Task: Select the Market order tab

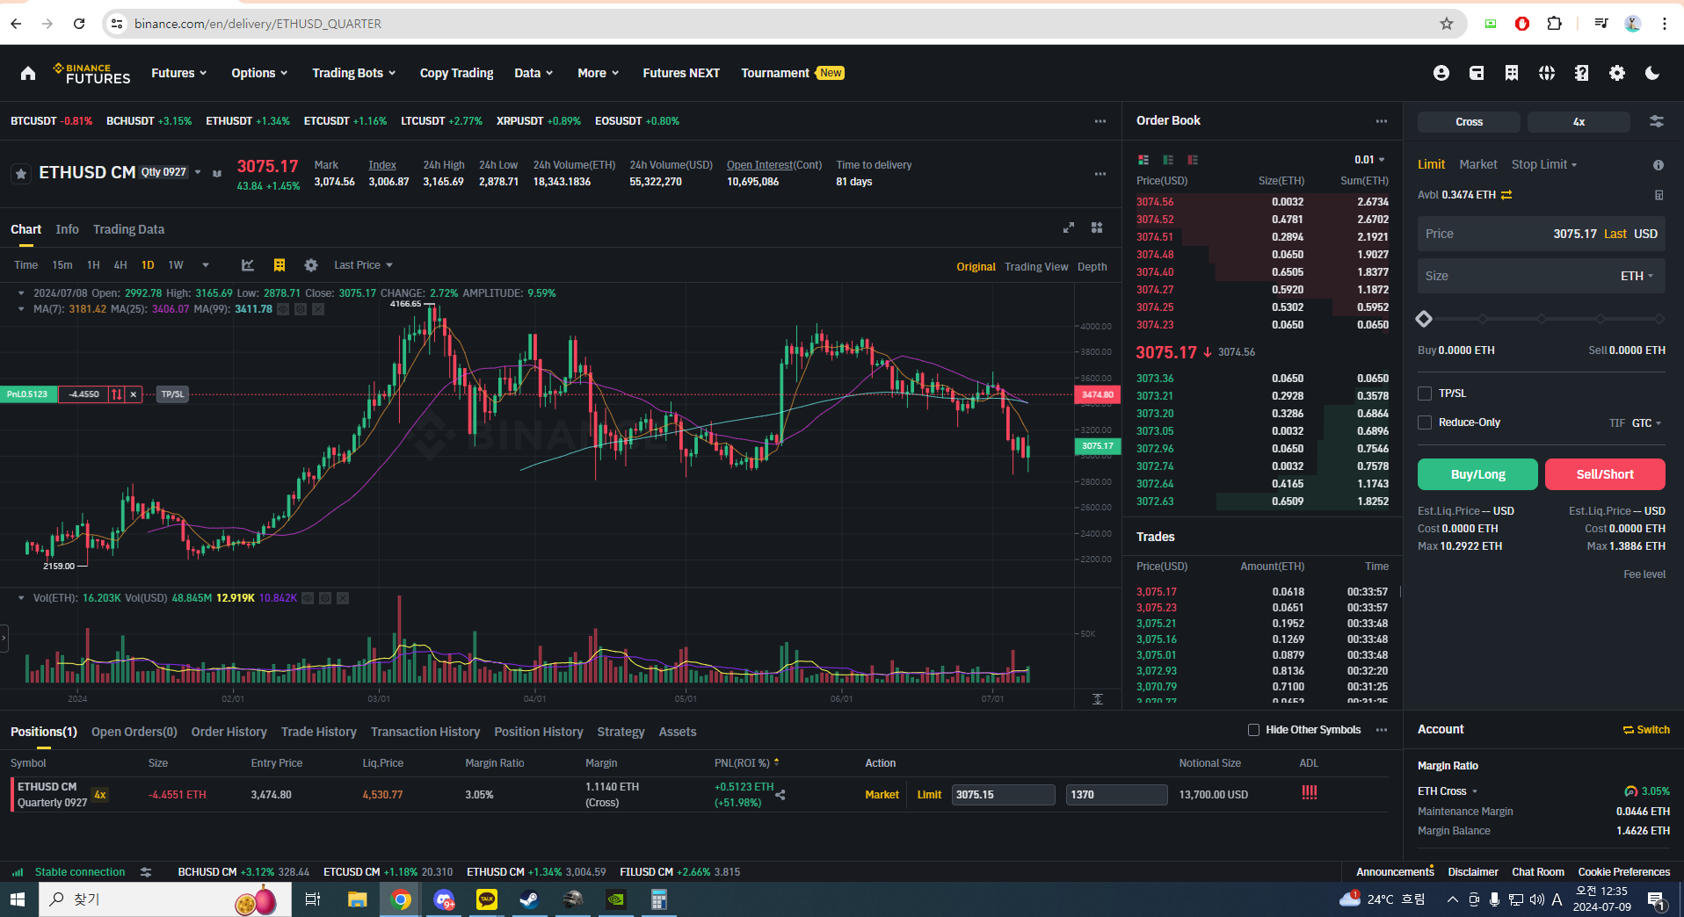Action: [1478, 165]
